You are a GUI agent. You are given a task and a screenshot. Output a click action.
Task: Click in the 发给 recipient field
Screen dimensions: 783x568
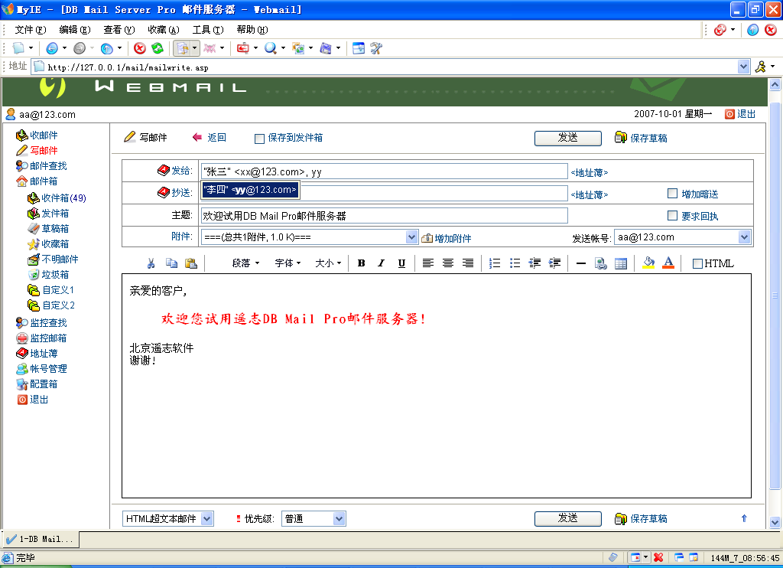pyautogui.click(x=384, y=171)
